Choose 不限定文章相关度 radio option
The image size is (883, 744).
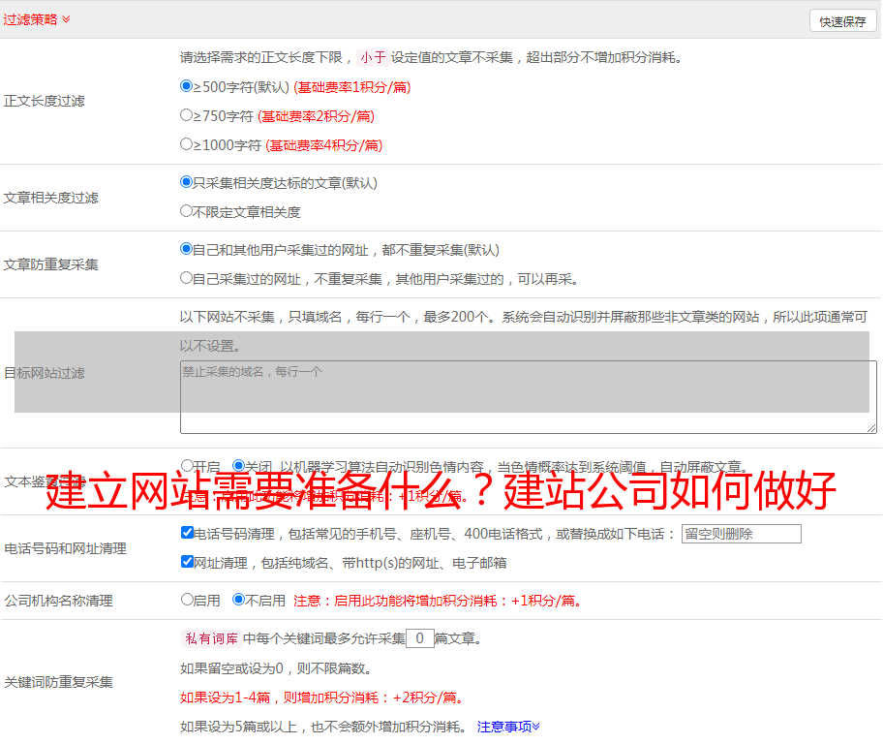pyautogui.click(x=187, y=211)
